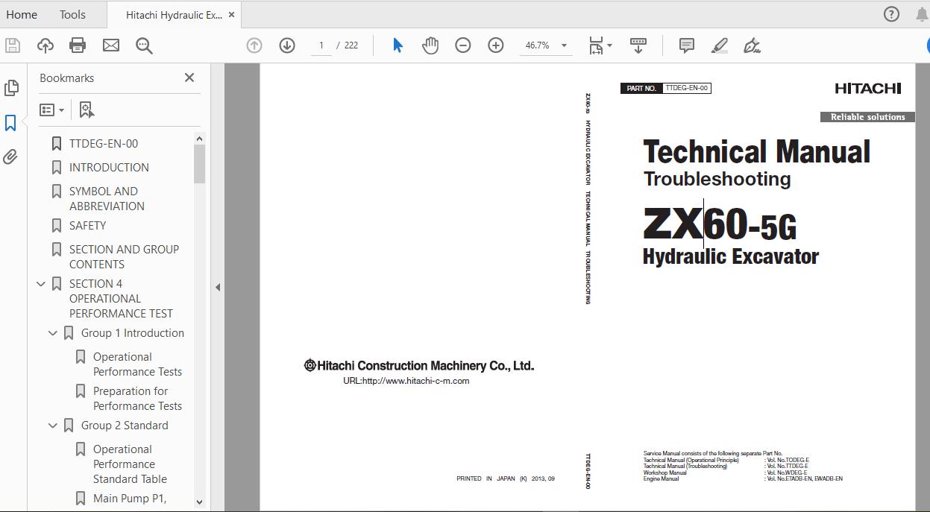Screen dimensions: 930x512
Task: Click the find current bookmark icon
Action: (x=87, y=110)
